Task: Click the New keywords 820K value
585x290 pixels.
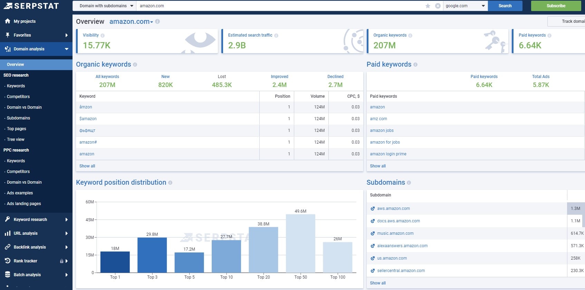Action: tap(165, 85)
